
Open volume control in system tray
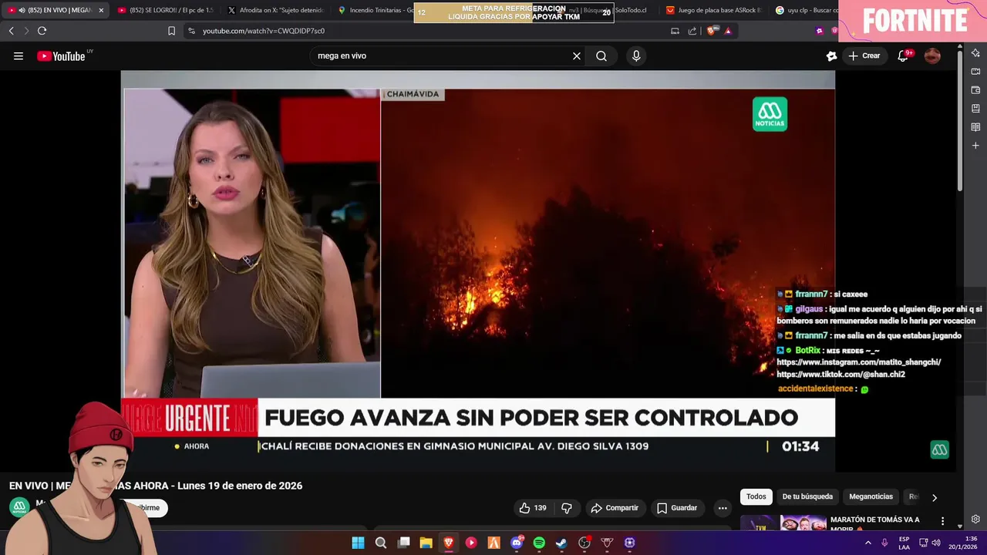click(x=936, y=543)
